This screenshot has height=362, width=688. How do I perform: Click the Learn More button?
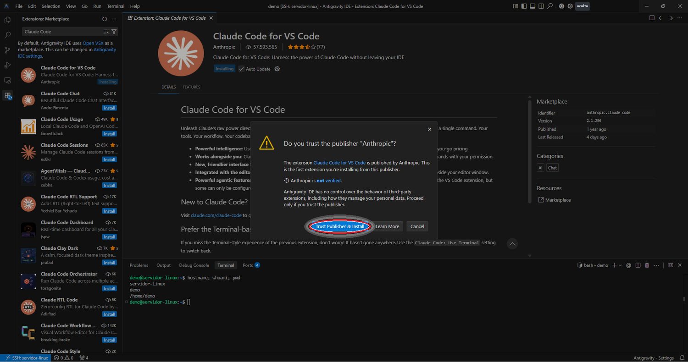tap(388, 226)
